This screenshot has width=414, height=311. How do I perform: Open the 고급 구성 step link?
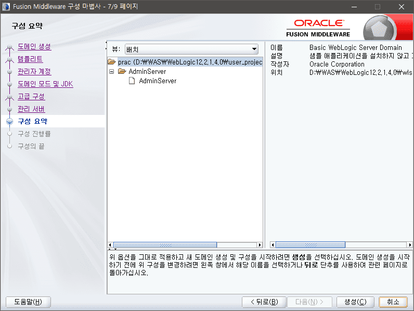click(31, 97)
